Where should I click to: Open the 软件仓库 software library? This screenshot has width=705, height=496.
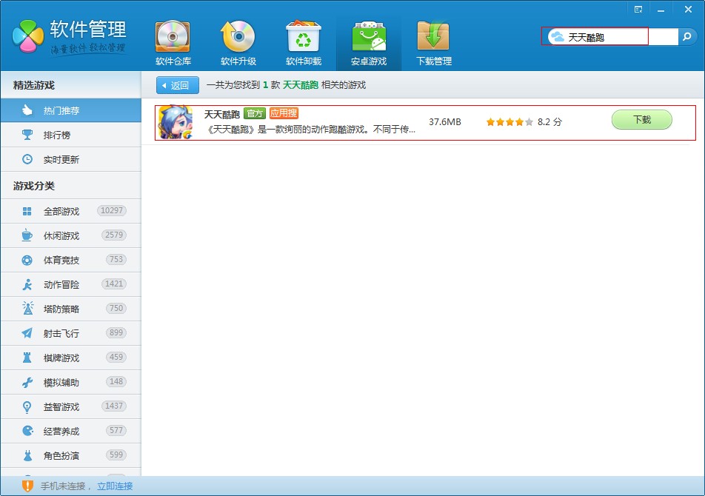coord(173,43)
